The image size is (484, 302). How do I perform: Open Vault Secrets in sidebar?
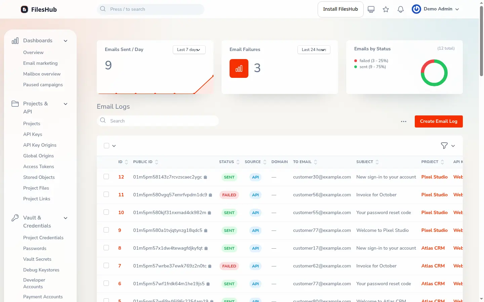pyautogui.click(x=37, y=259)
